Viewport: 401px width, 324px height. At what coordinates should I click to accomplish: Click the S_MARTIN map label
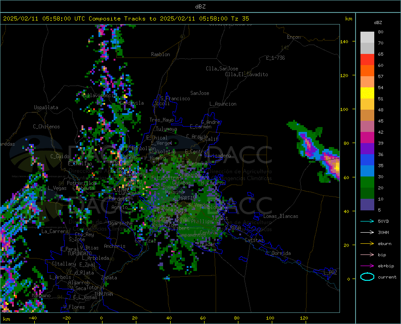[184, 198]
